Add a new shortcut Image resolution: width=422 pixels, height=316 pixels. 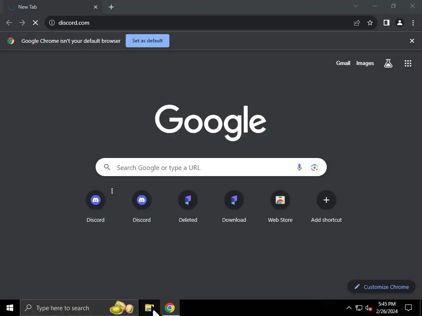pos(326,207)
